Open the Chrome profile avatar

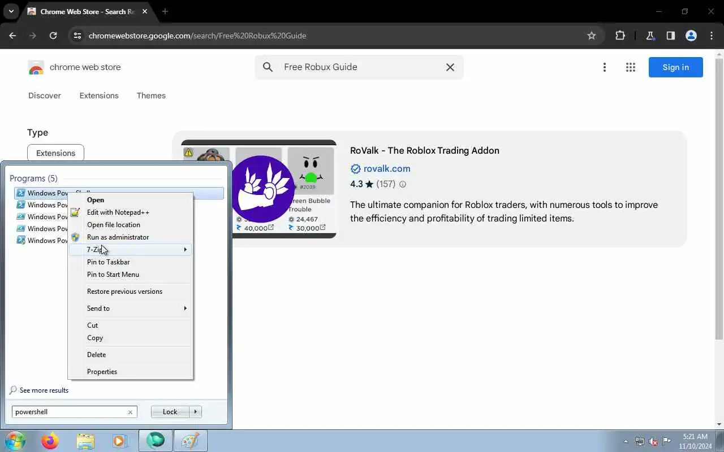click(x=691, y=36)
